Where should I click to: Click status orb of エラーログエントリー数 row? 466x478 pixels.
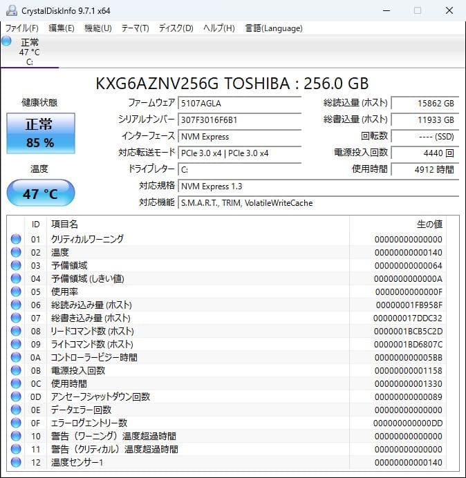pos(16,423)
